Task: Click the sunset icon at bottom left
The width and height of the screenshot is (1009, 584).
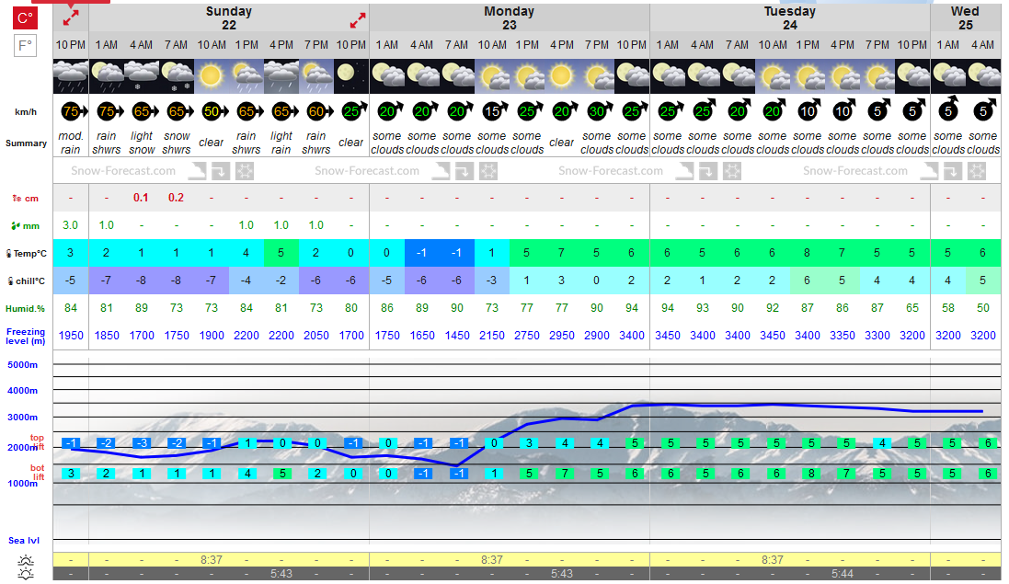Action: (26, 573)
